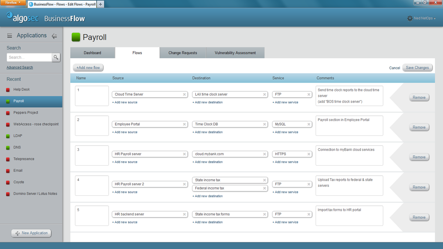This screenshot has width=443, height=249.
Task: Remove HR Payroll server 2 source chip
Action: click(184, 184)
